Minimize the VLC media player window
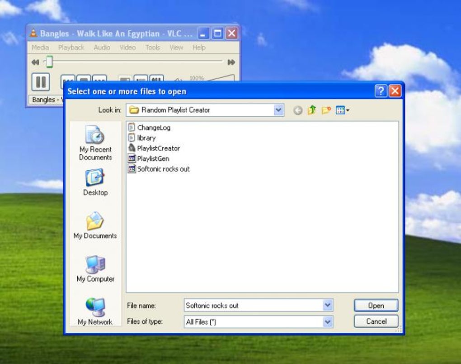Screen dimensions: 461x364 pos(203,34)
